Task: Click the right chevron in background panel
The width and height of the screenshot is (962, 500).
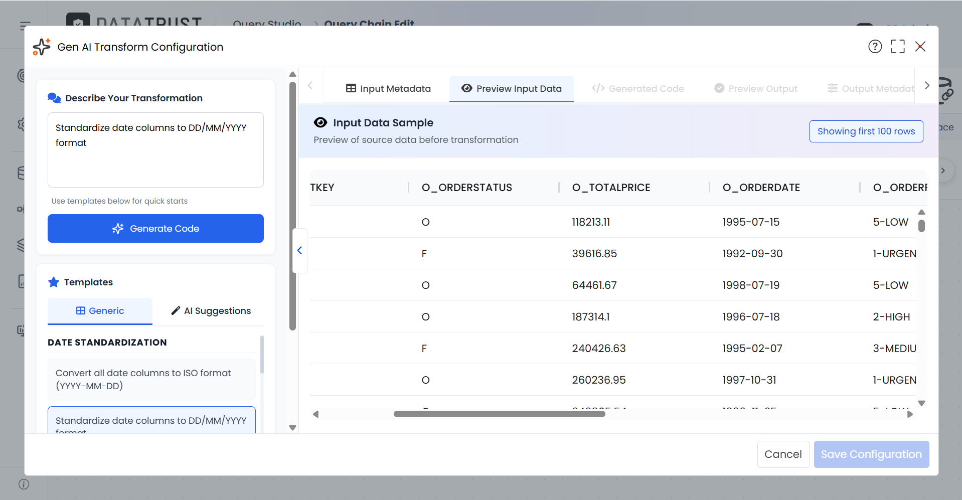Action: pos(943,171)
